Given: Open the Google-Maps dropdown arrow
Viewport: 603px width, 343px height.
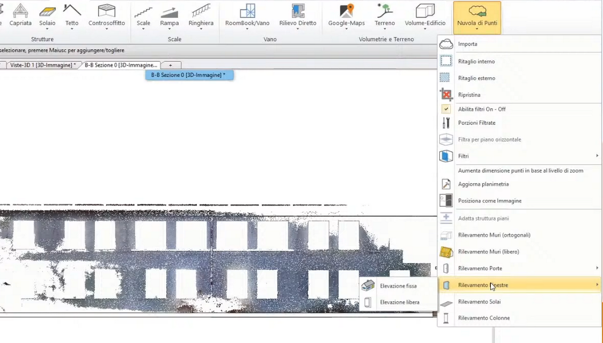Looking at the screenshot, I should [347, 29].
